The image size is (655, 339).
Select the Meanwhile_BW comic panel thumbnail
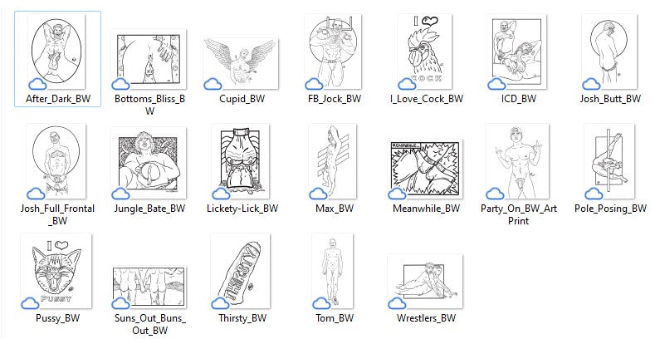point(426,169)
